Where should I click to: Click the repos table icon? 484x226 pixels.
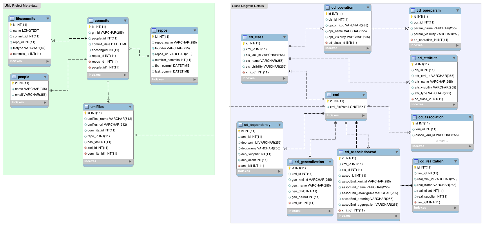[x=154, y=30]
